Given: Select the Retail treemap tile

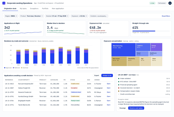Looking at the screenshot, I should 142,54.
